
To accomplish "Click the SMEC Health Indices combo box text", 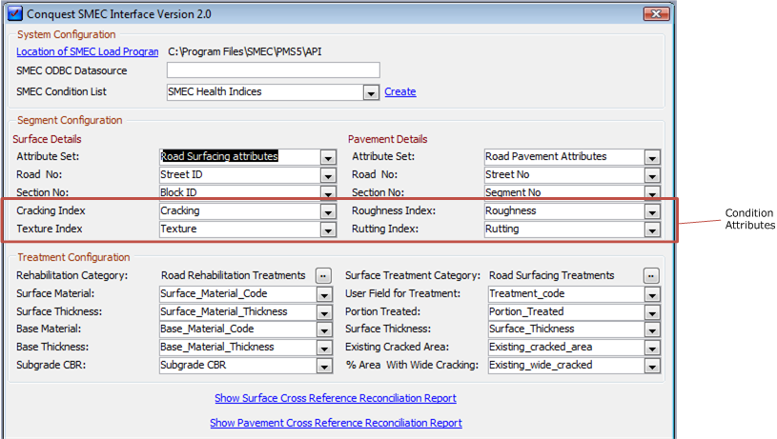I will [265, 91].
